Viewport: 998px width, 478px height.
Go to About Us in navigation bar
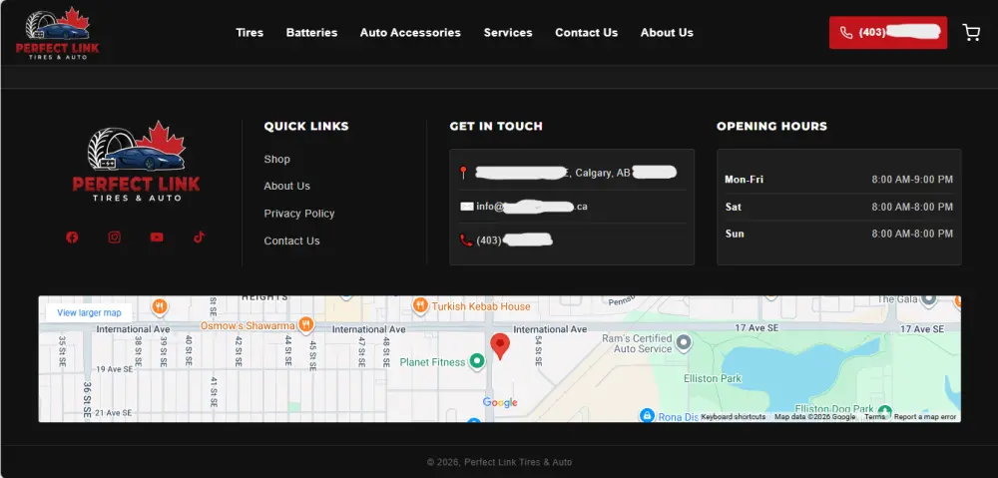click(667, 33)
